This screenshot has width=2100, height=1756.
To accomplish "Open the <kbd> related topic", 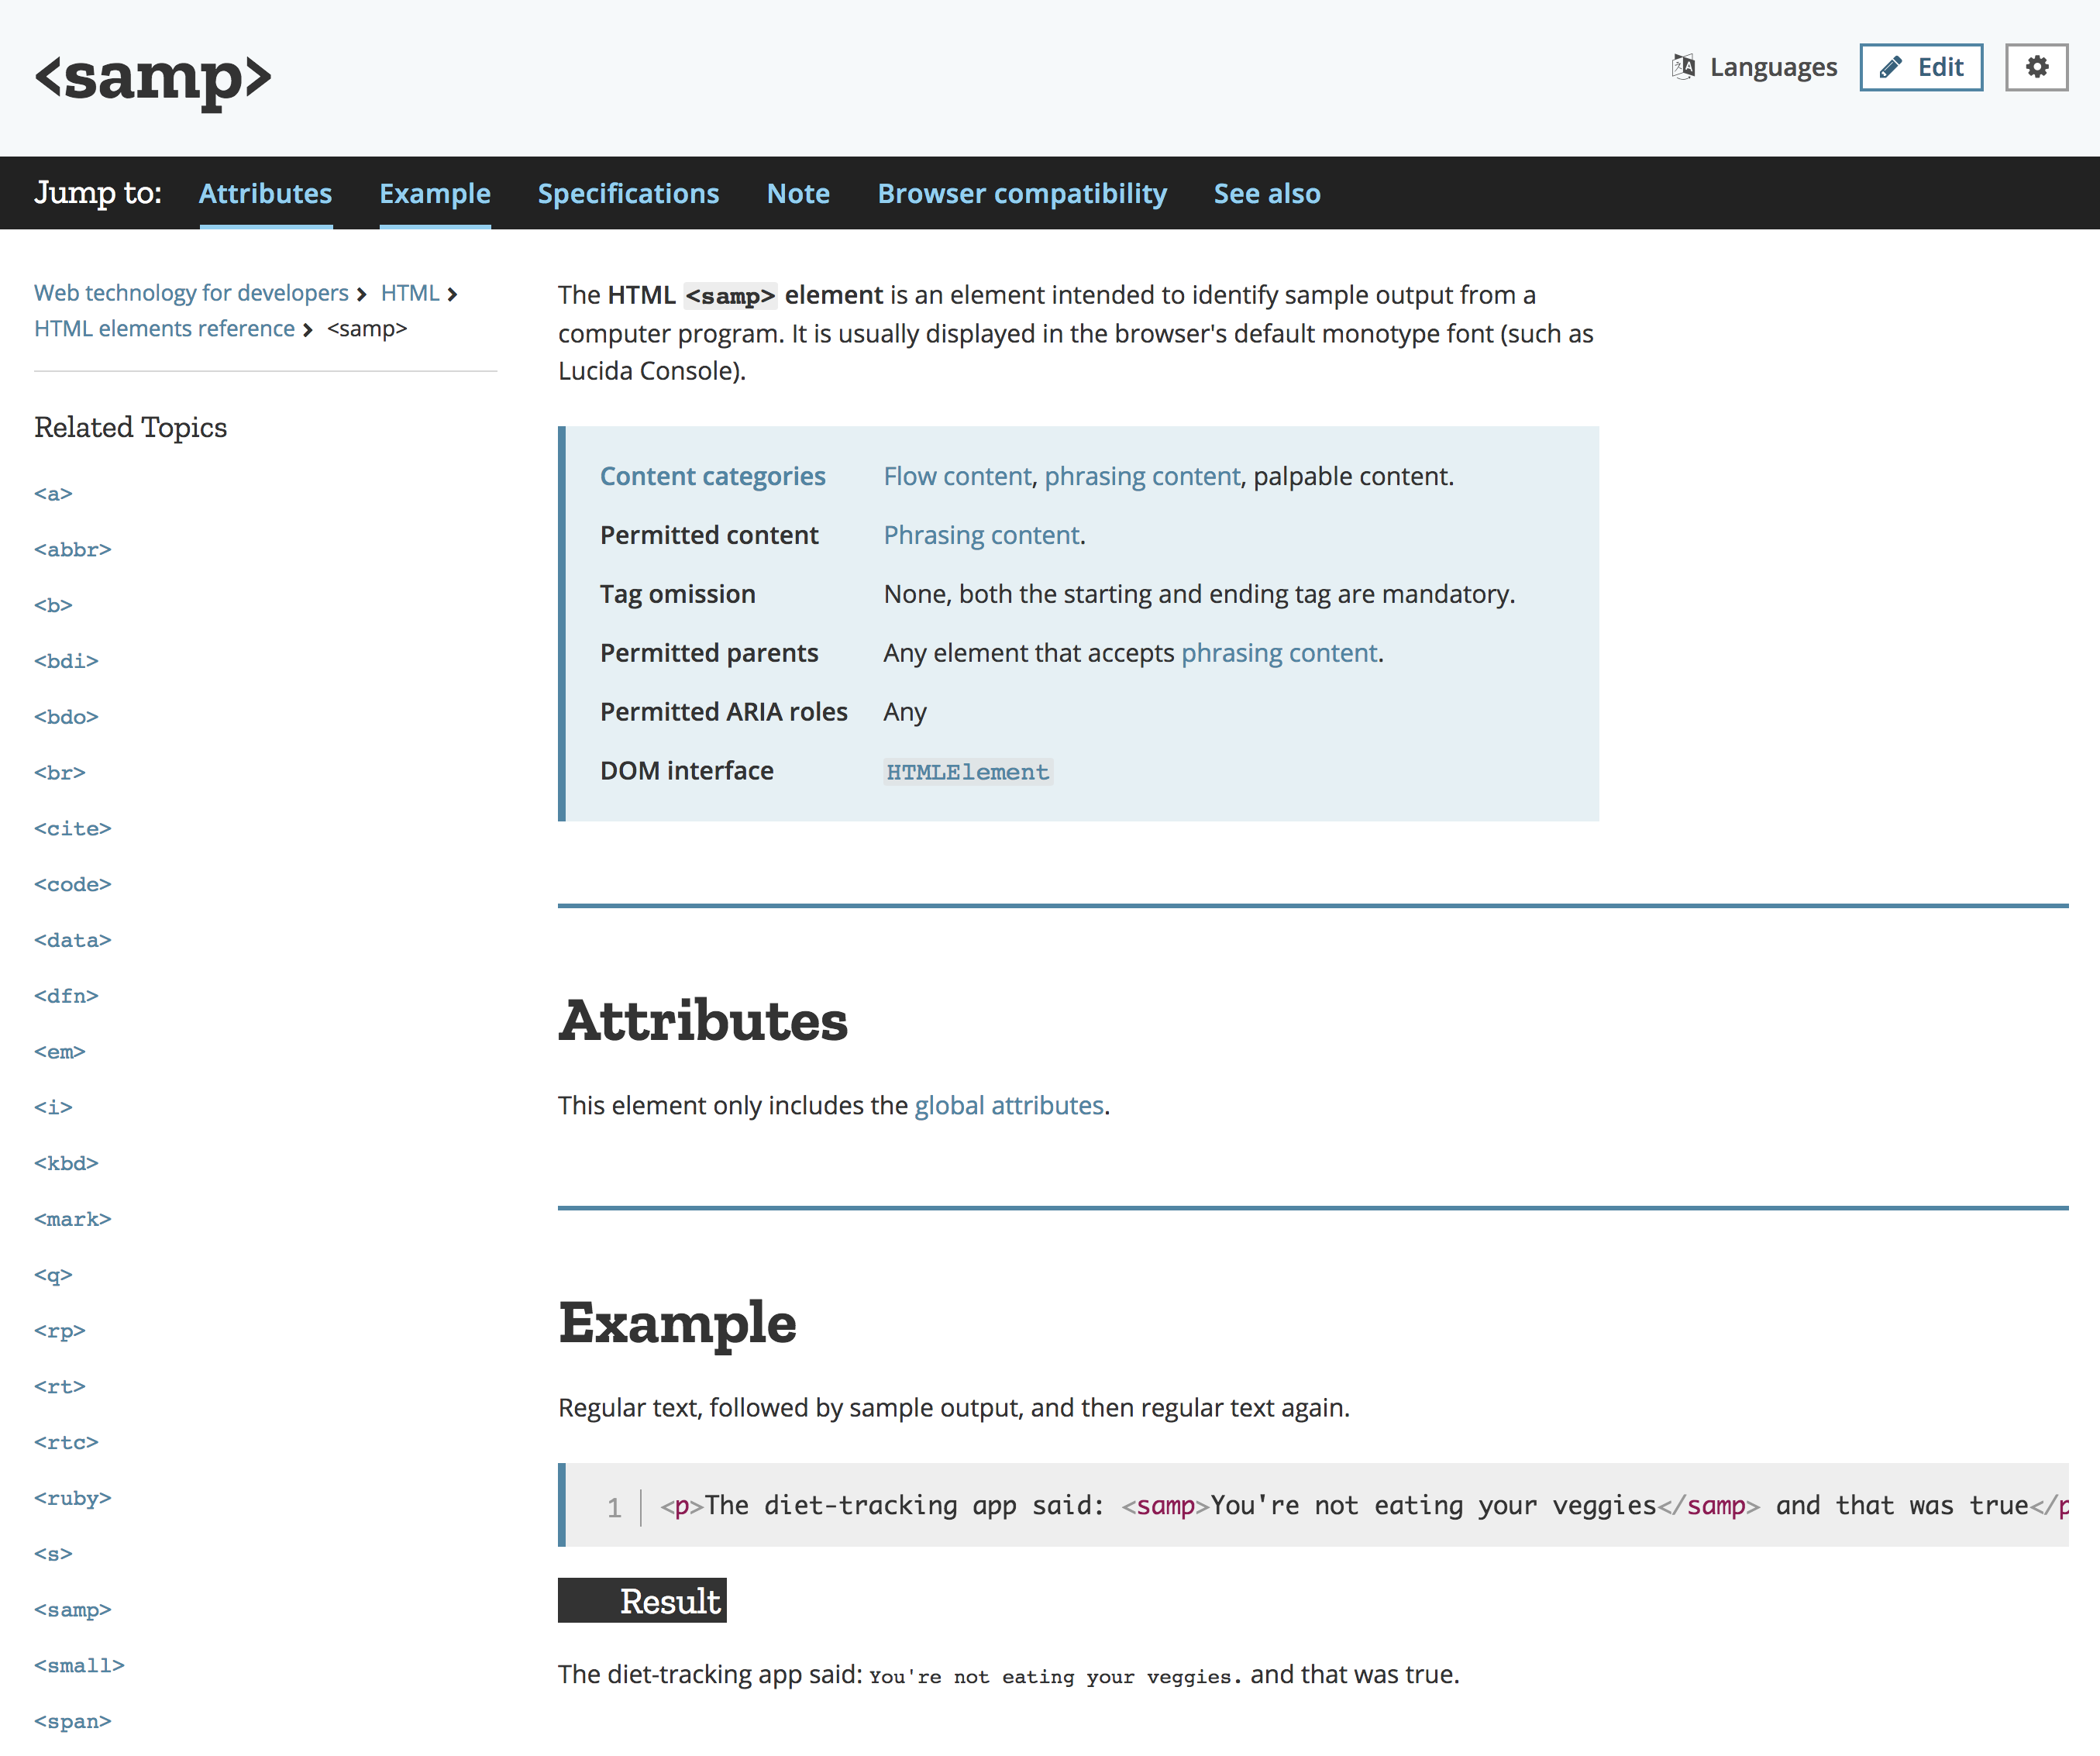I will (x=66, y=1163).
